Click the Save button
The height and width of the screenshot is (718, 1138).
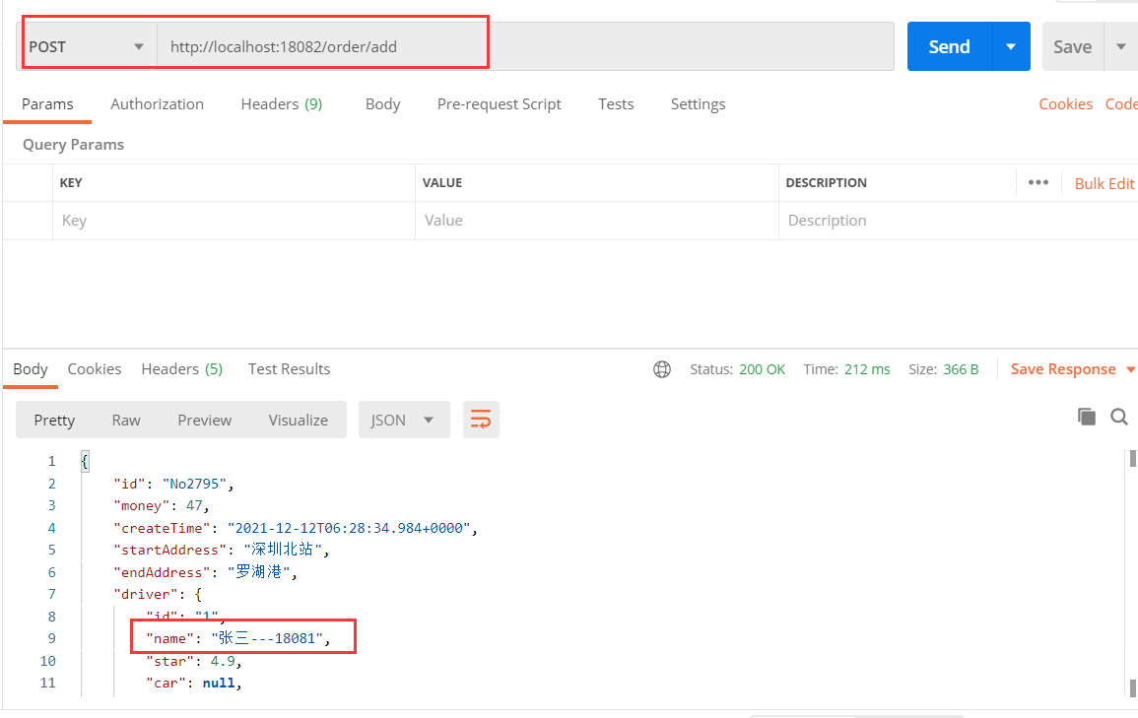[1073, 46]
